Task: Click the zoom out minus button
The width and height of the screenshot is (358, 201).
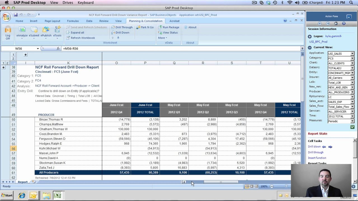Action: [272, 186]
